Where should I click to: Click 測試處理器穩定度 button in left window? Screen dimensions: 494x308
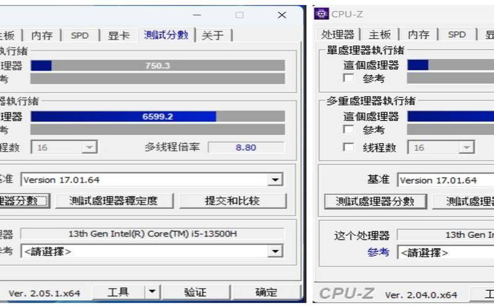[114, 201]
